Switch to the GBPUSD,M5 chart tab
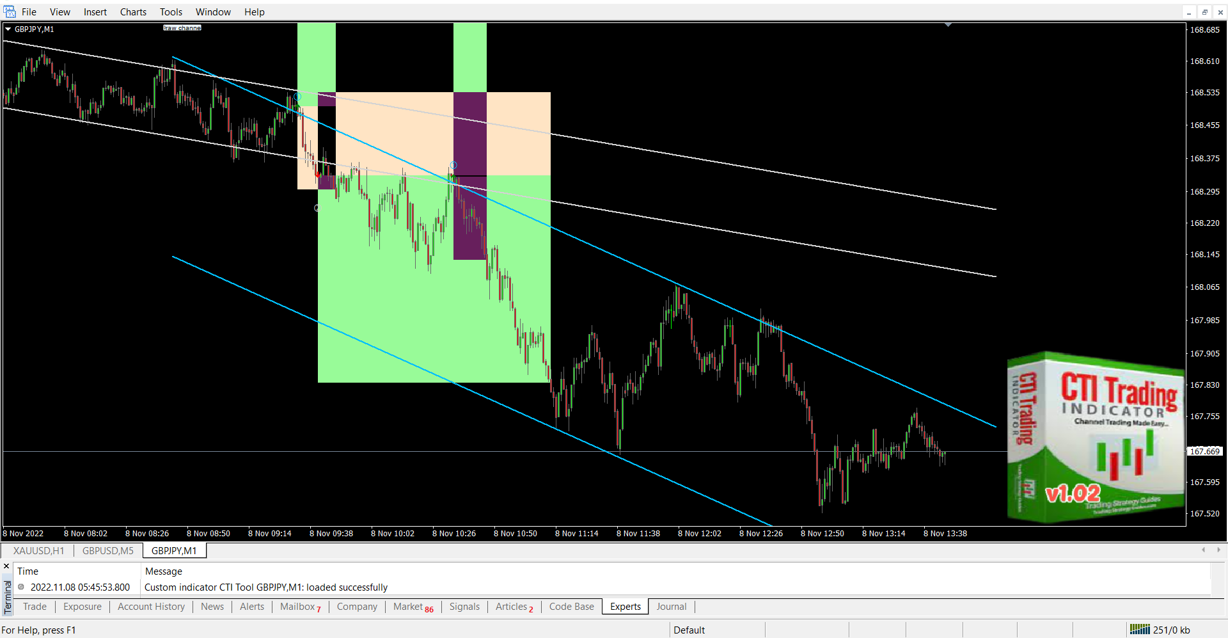The width and height of the screenshot is (1228, 638). tap(108, 550)
